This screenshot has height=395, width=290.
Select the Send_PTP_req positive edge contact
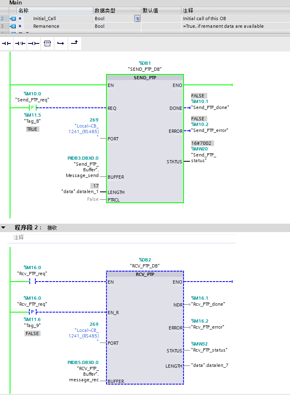(33, 108)
